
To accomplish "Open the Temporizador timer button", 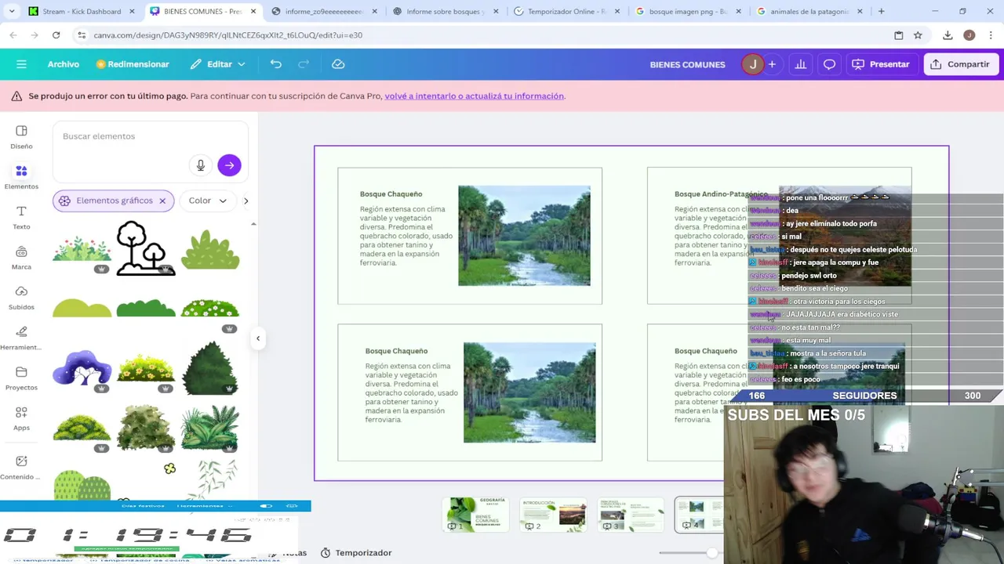I will (356, 553).
